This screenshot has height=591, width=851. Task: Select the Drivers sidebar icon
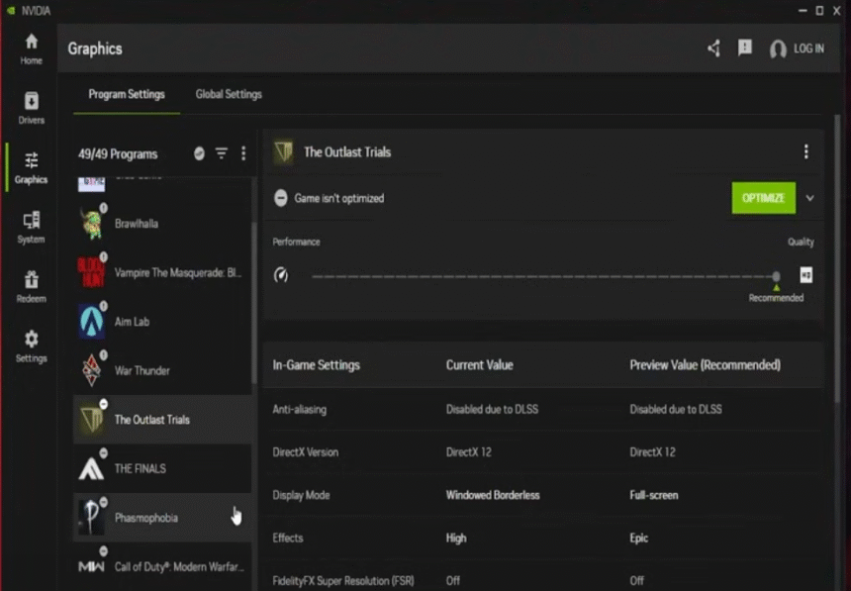pos(31,107)
